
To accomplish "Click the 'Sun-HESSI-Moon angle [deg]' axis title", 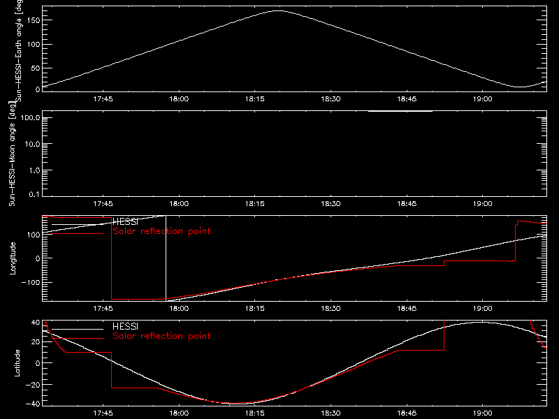I will [x=12, y=154].
